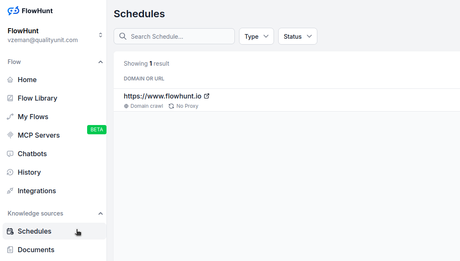The image size is (460, 261).
Task: Click the MCP Servers icon
Action: coord(11,135)
